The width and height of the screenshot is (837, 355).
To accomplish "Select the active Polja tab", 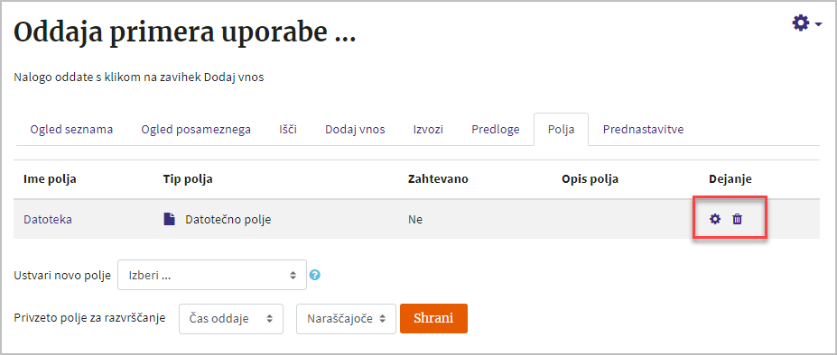I will click(561, 130).
